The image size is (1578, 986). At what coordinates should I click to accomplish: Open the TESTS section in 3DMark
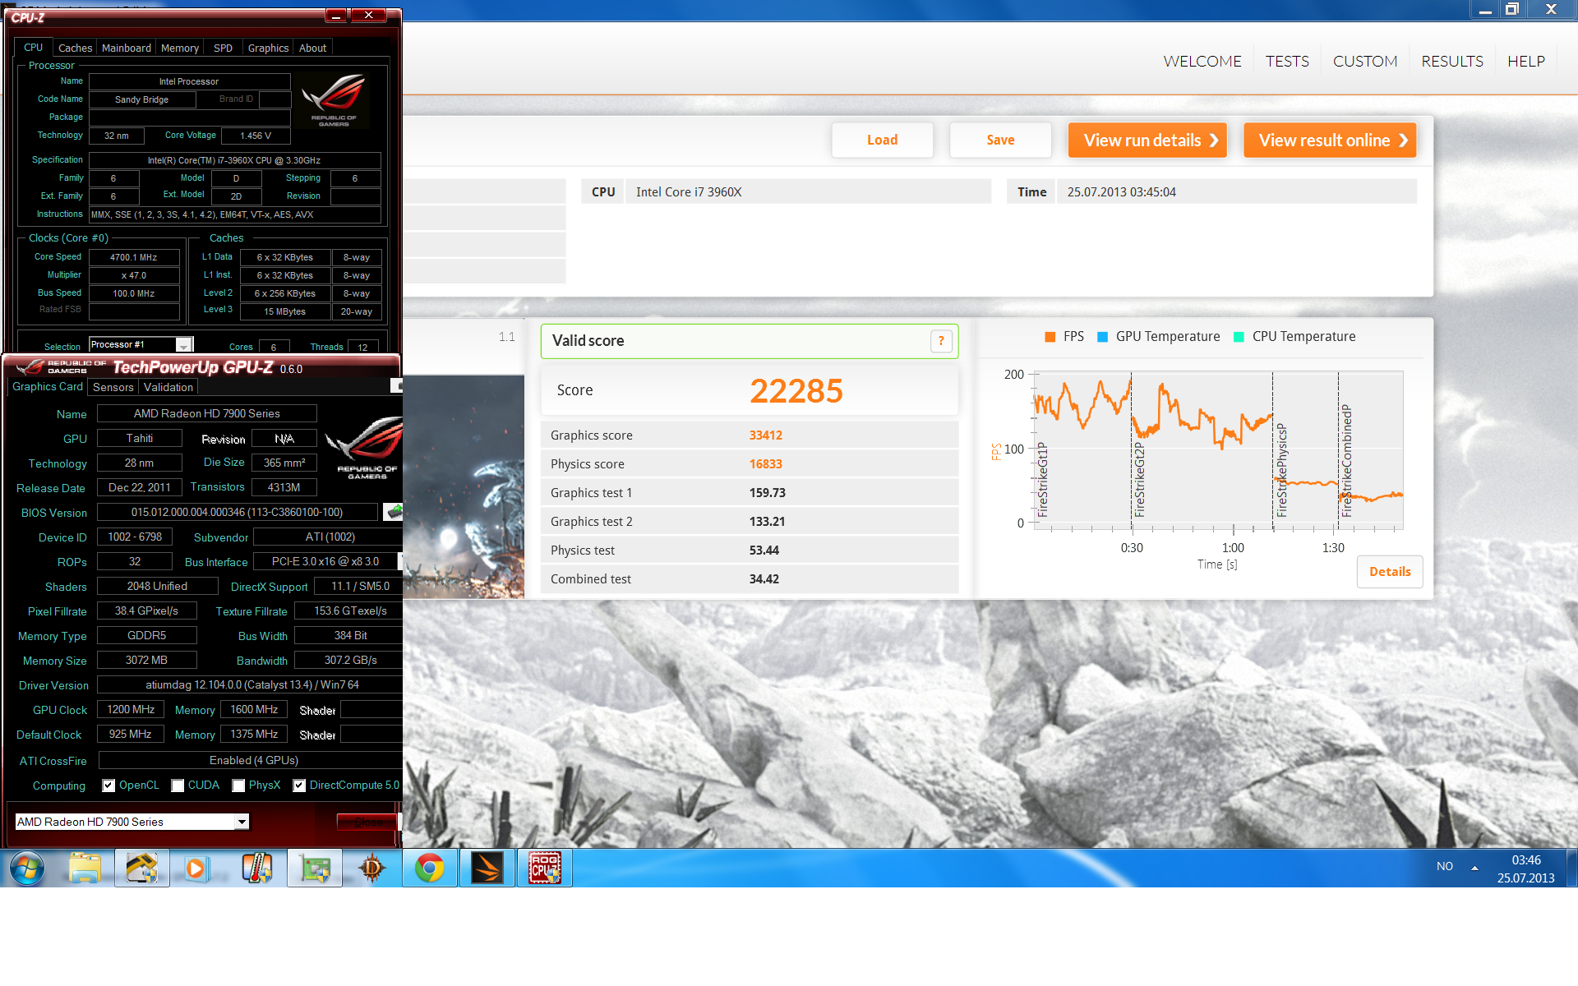tap(1287, 62)
